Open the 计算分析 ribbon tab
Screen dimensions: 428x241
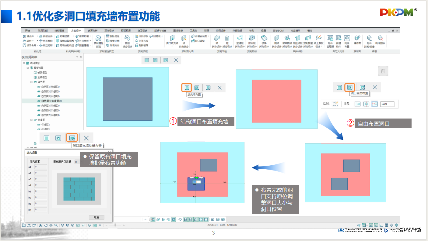pyautogui.click(x=93, y=31)
